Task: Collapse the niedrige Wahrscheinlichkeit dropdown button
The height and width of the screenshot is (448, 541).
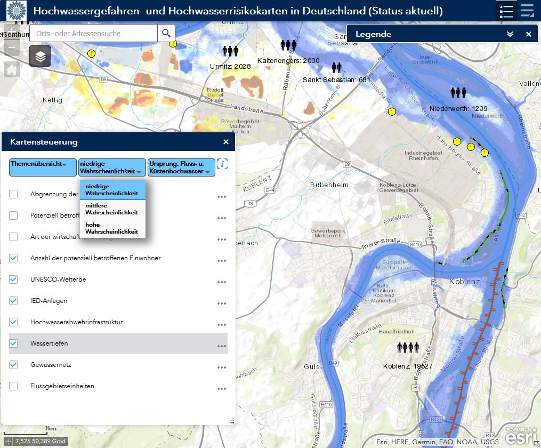Action: (112, 167)
